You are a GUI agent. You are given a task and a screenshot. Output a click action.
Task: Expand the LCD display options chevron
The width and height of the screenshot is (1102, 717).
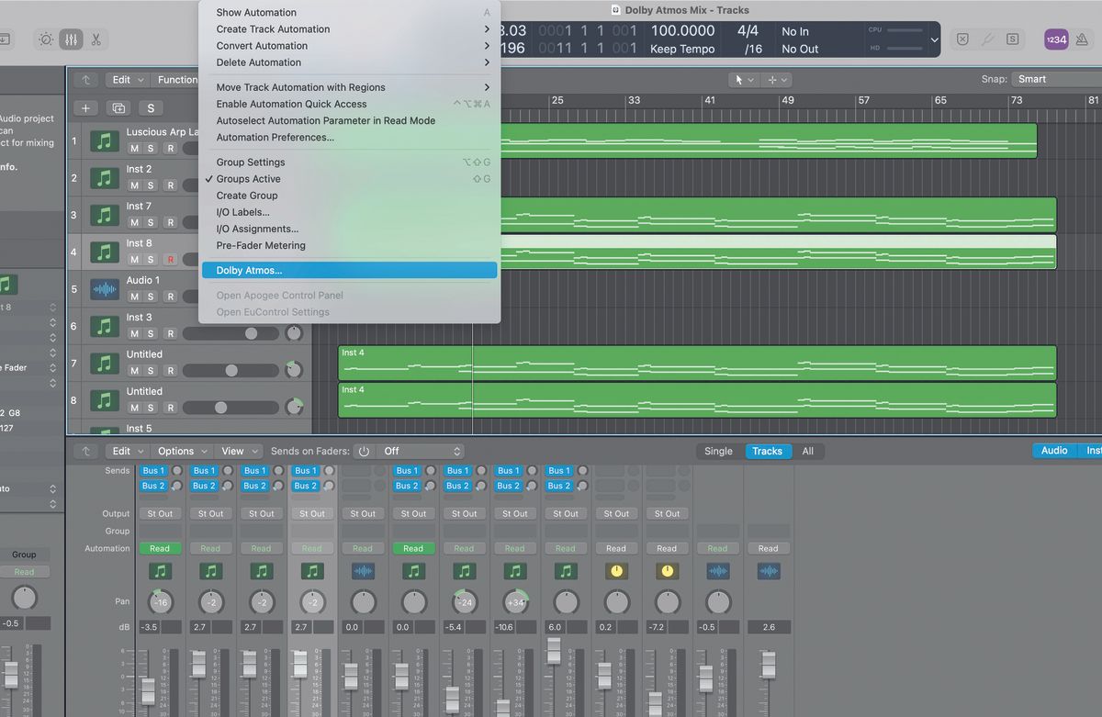click(935, 40)
